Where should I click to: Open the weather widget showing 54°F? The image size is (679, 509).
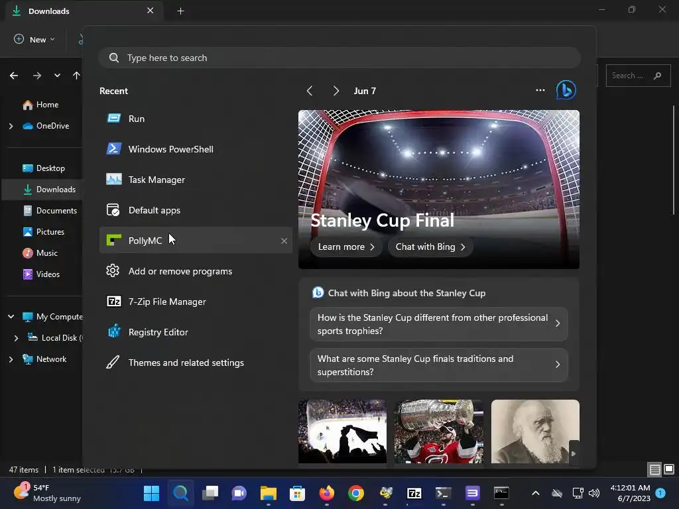[47, 493]
